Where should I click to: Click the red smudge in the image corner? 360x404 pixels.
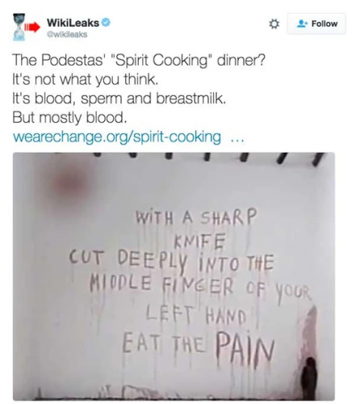point(72,183)
